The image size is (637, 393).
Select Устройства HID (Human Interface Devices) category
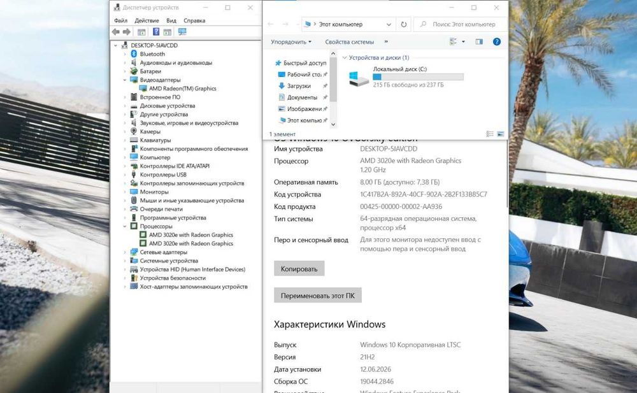[188, 269]
